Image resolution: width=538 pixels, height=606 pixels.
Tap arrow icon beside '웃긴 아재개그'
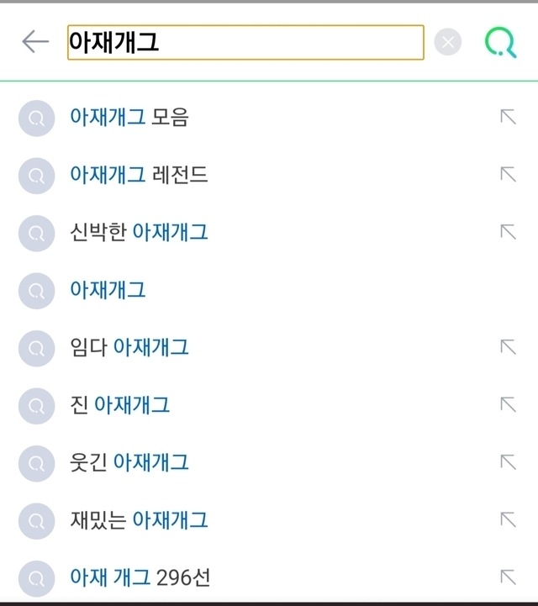pos(508,462)
